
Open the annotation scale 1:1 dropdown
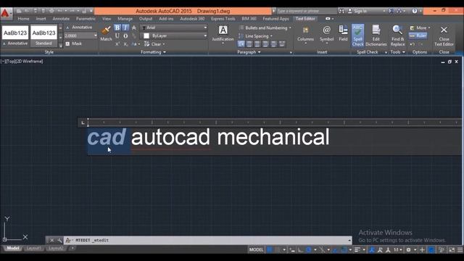(x=397, y=249)
